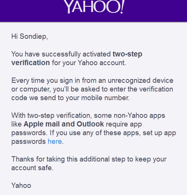
Task: Click 'Thanks for taking this additional step' line
Action: point(89,159)
